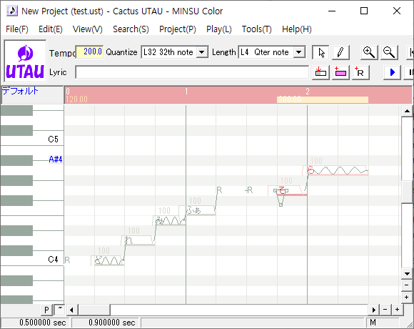Click the Tempo value field 200.0
The image size is (414, 329).
pyautogui.click(x=89, y=51)
